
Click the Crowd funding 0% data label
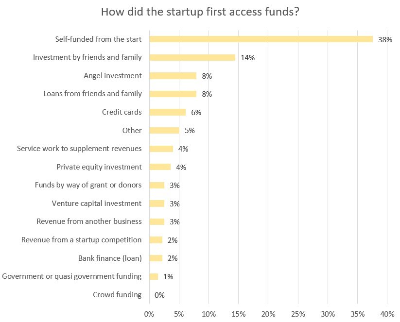click(159, 295)
